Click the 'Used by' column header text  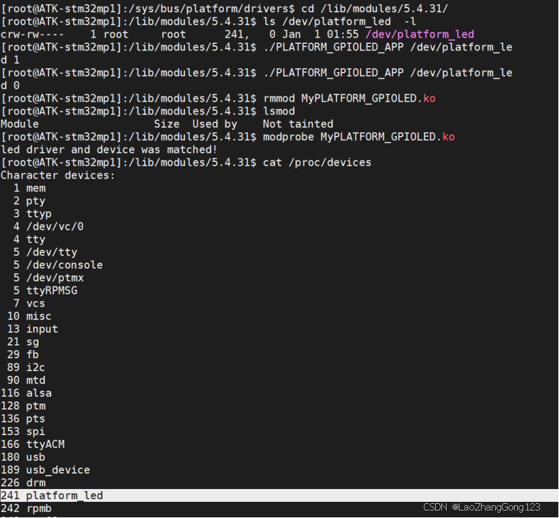(x=215, y=124)
